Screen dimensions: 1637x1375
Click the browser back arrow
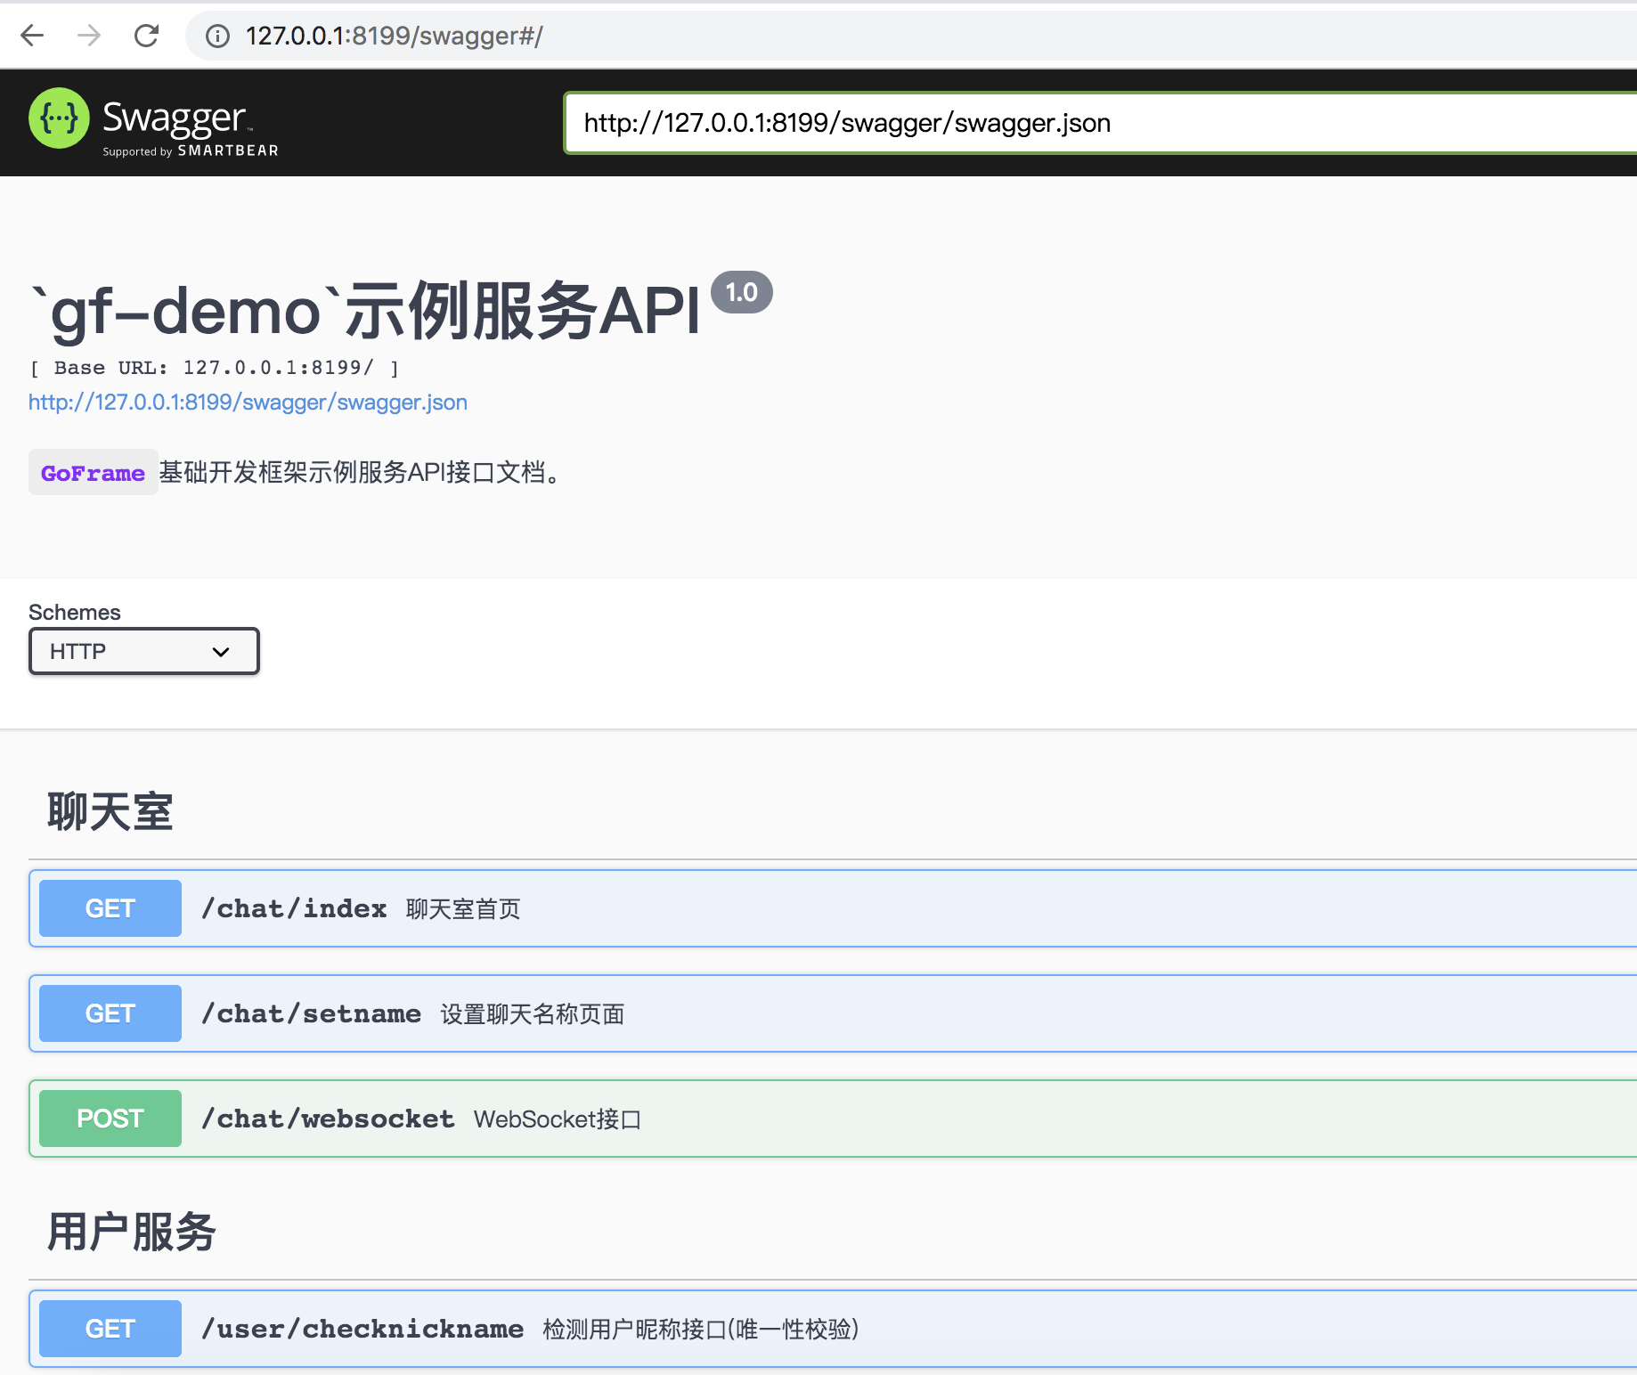32,36
